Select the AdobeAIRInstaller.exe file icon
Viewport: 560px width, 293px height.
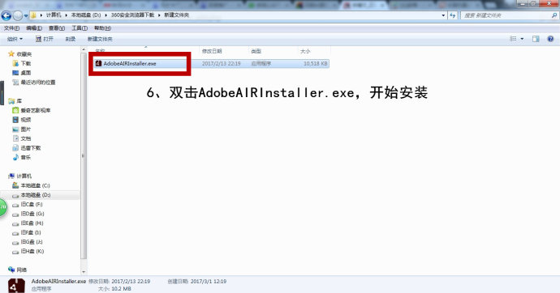[x=98, y=63]
